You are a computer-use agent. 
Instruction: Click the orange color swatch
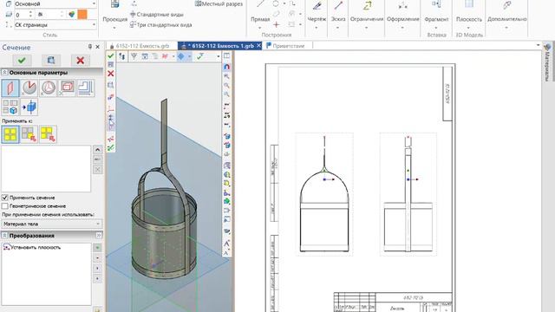coord(82,15)
